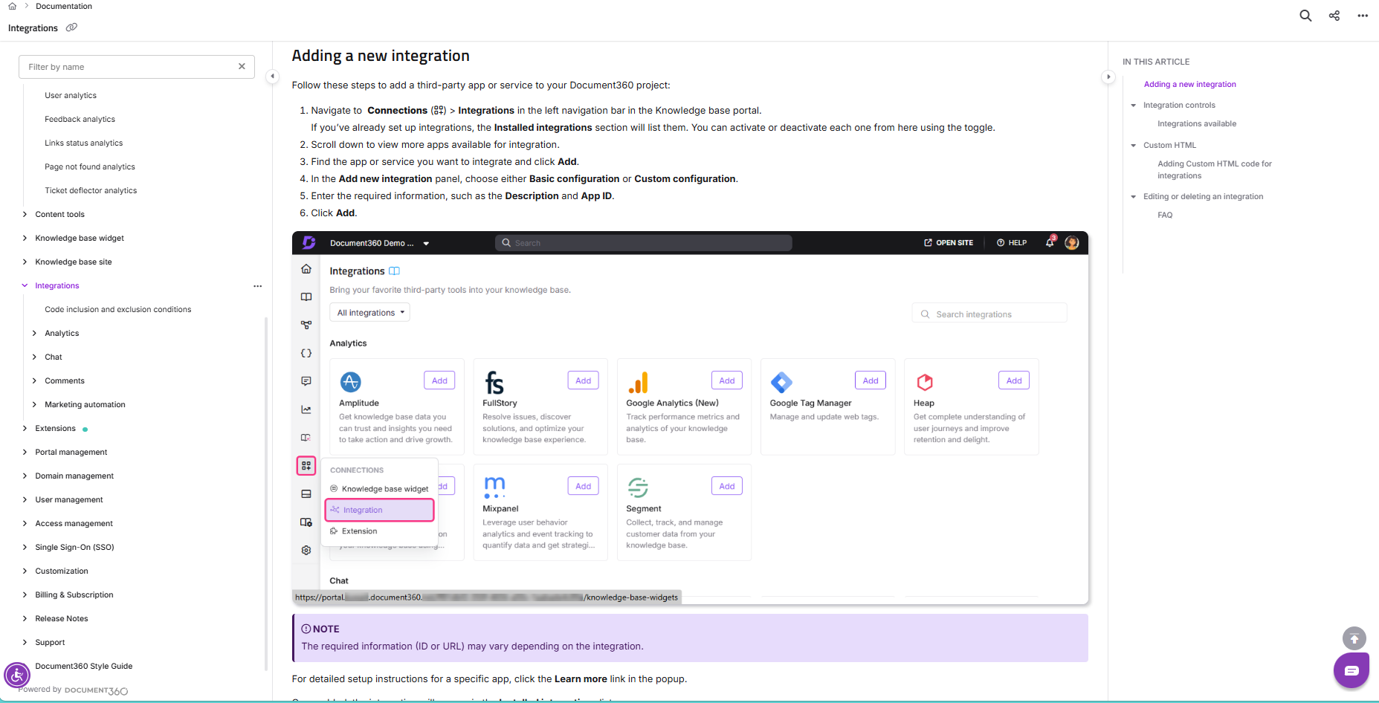Click the scroll to top button
The height and width of the screenshot is (703, 1379).
coord(1354,638)
